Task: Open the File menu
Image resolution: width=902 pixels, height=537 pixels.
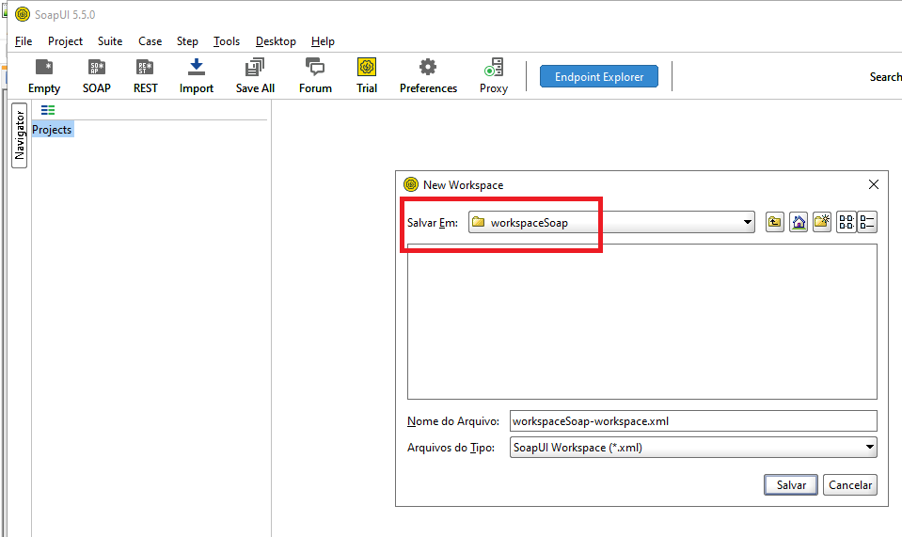Action: pyautogui.click(x=24, y=41)
